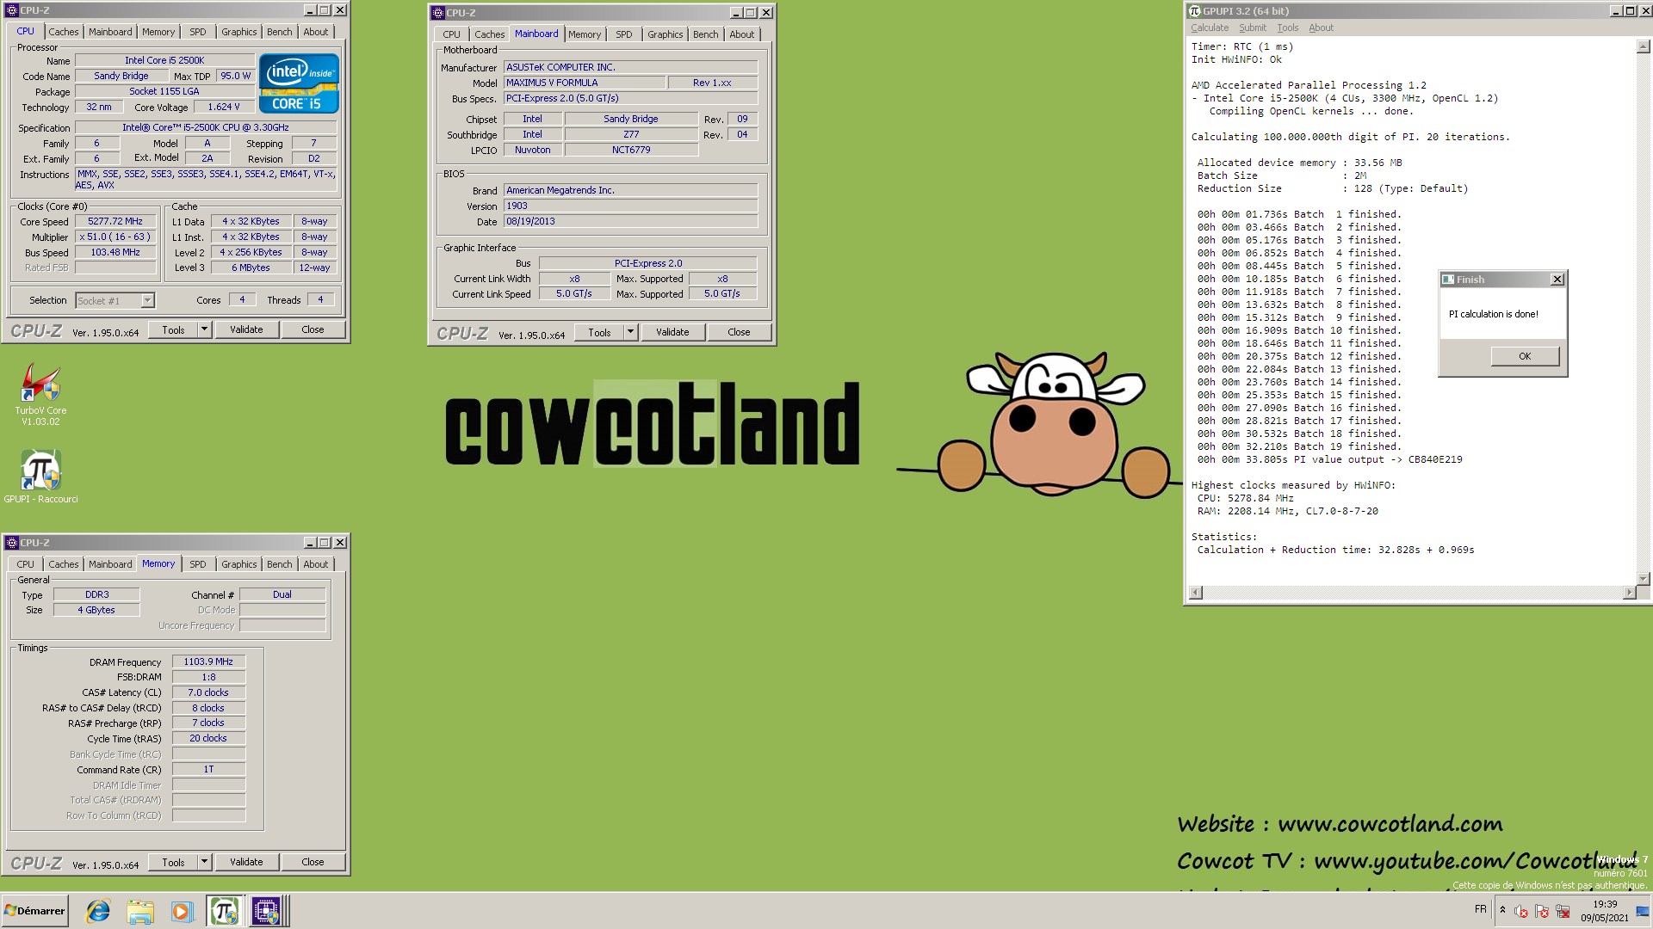
Task: Launch Internet Explorer from the taskbar
Action: click(98, 911)
